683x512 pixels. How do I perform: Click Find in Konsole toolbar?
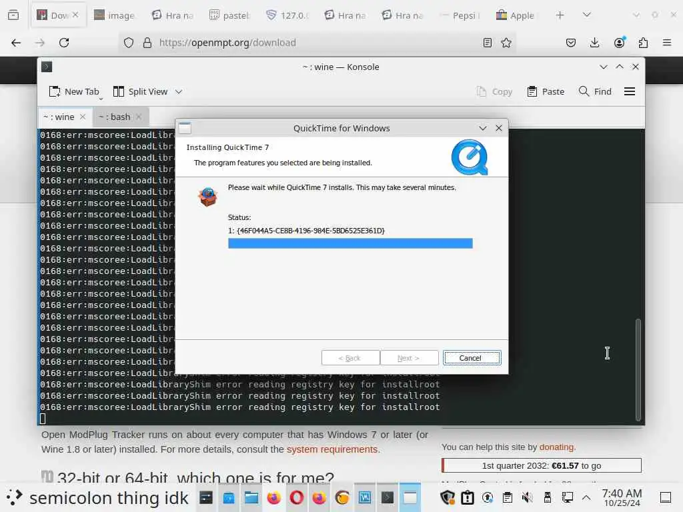coord(595,91)
